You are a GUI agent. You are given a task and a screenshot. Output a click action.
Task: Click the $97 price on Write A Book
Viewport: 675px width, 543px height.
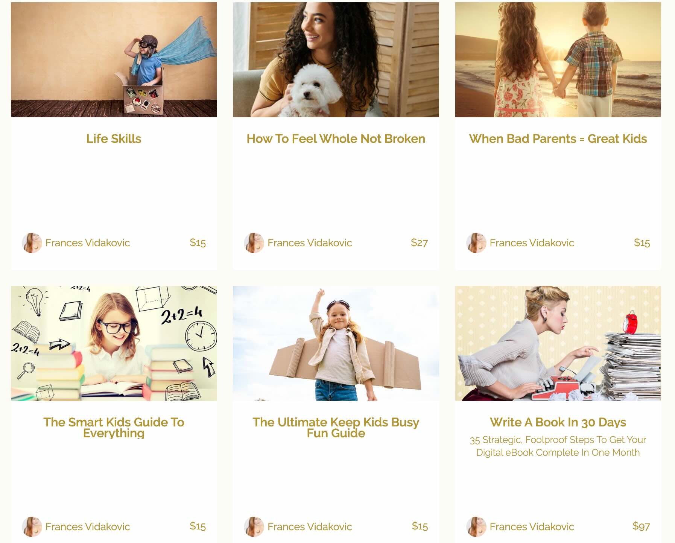(x=641, y=526)
